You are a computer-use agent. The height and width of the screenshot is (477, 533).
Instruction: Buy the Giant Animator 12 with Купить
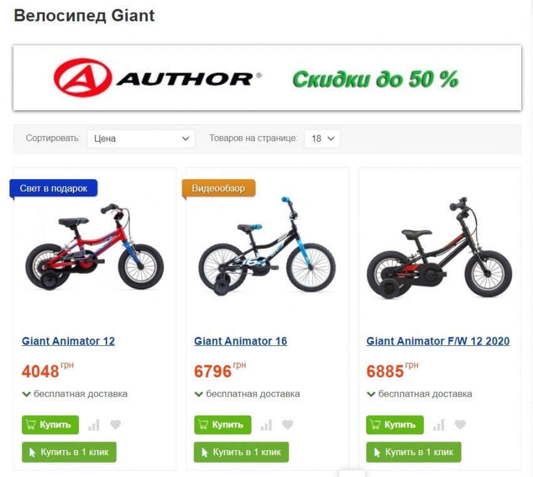pyautogui.click(x=50, y=425)
